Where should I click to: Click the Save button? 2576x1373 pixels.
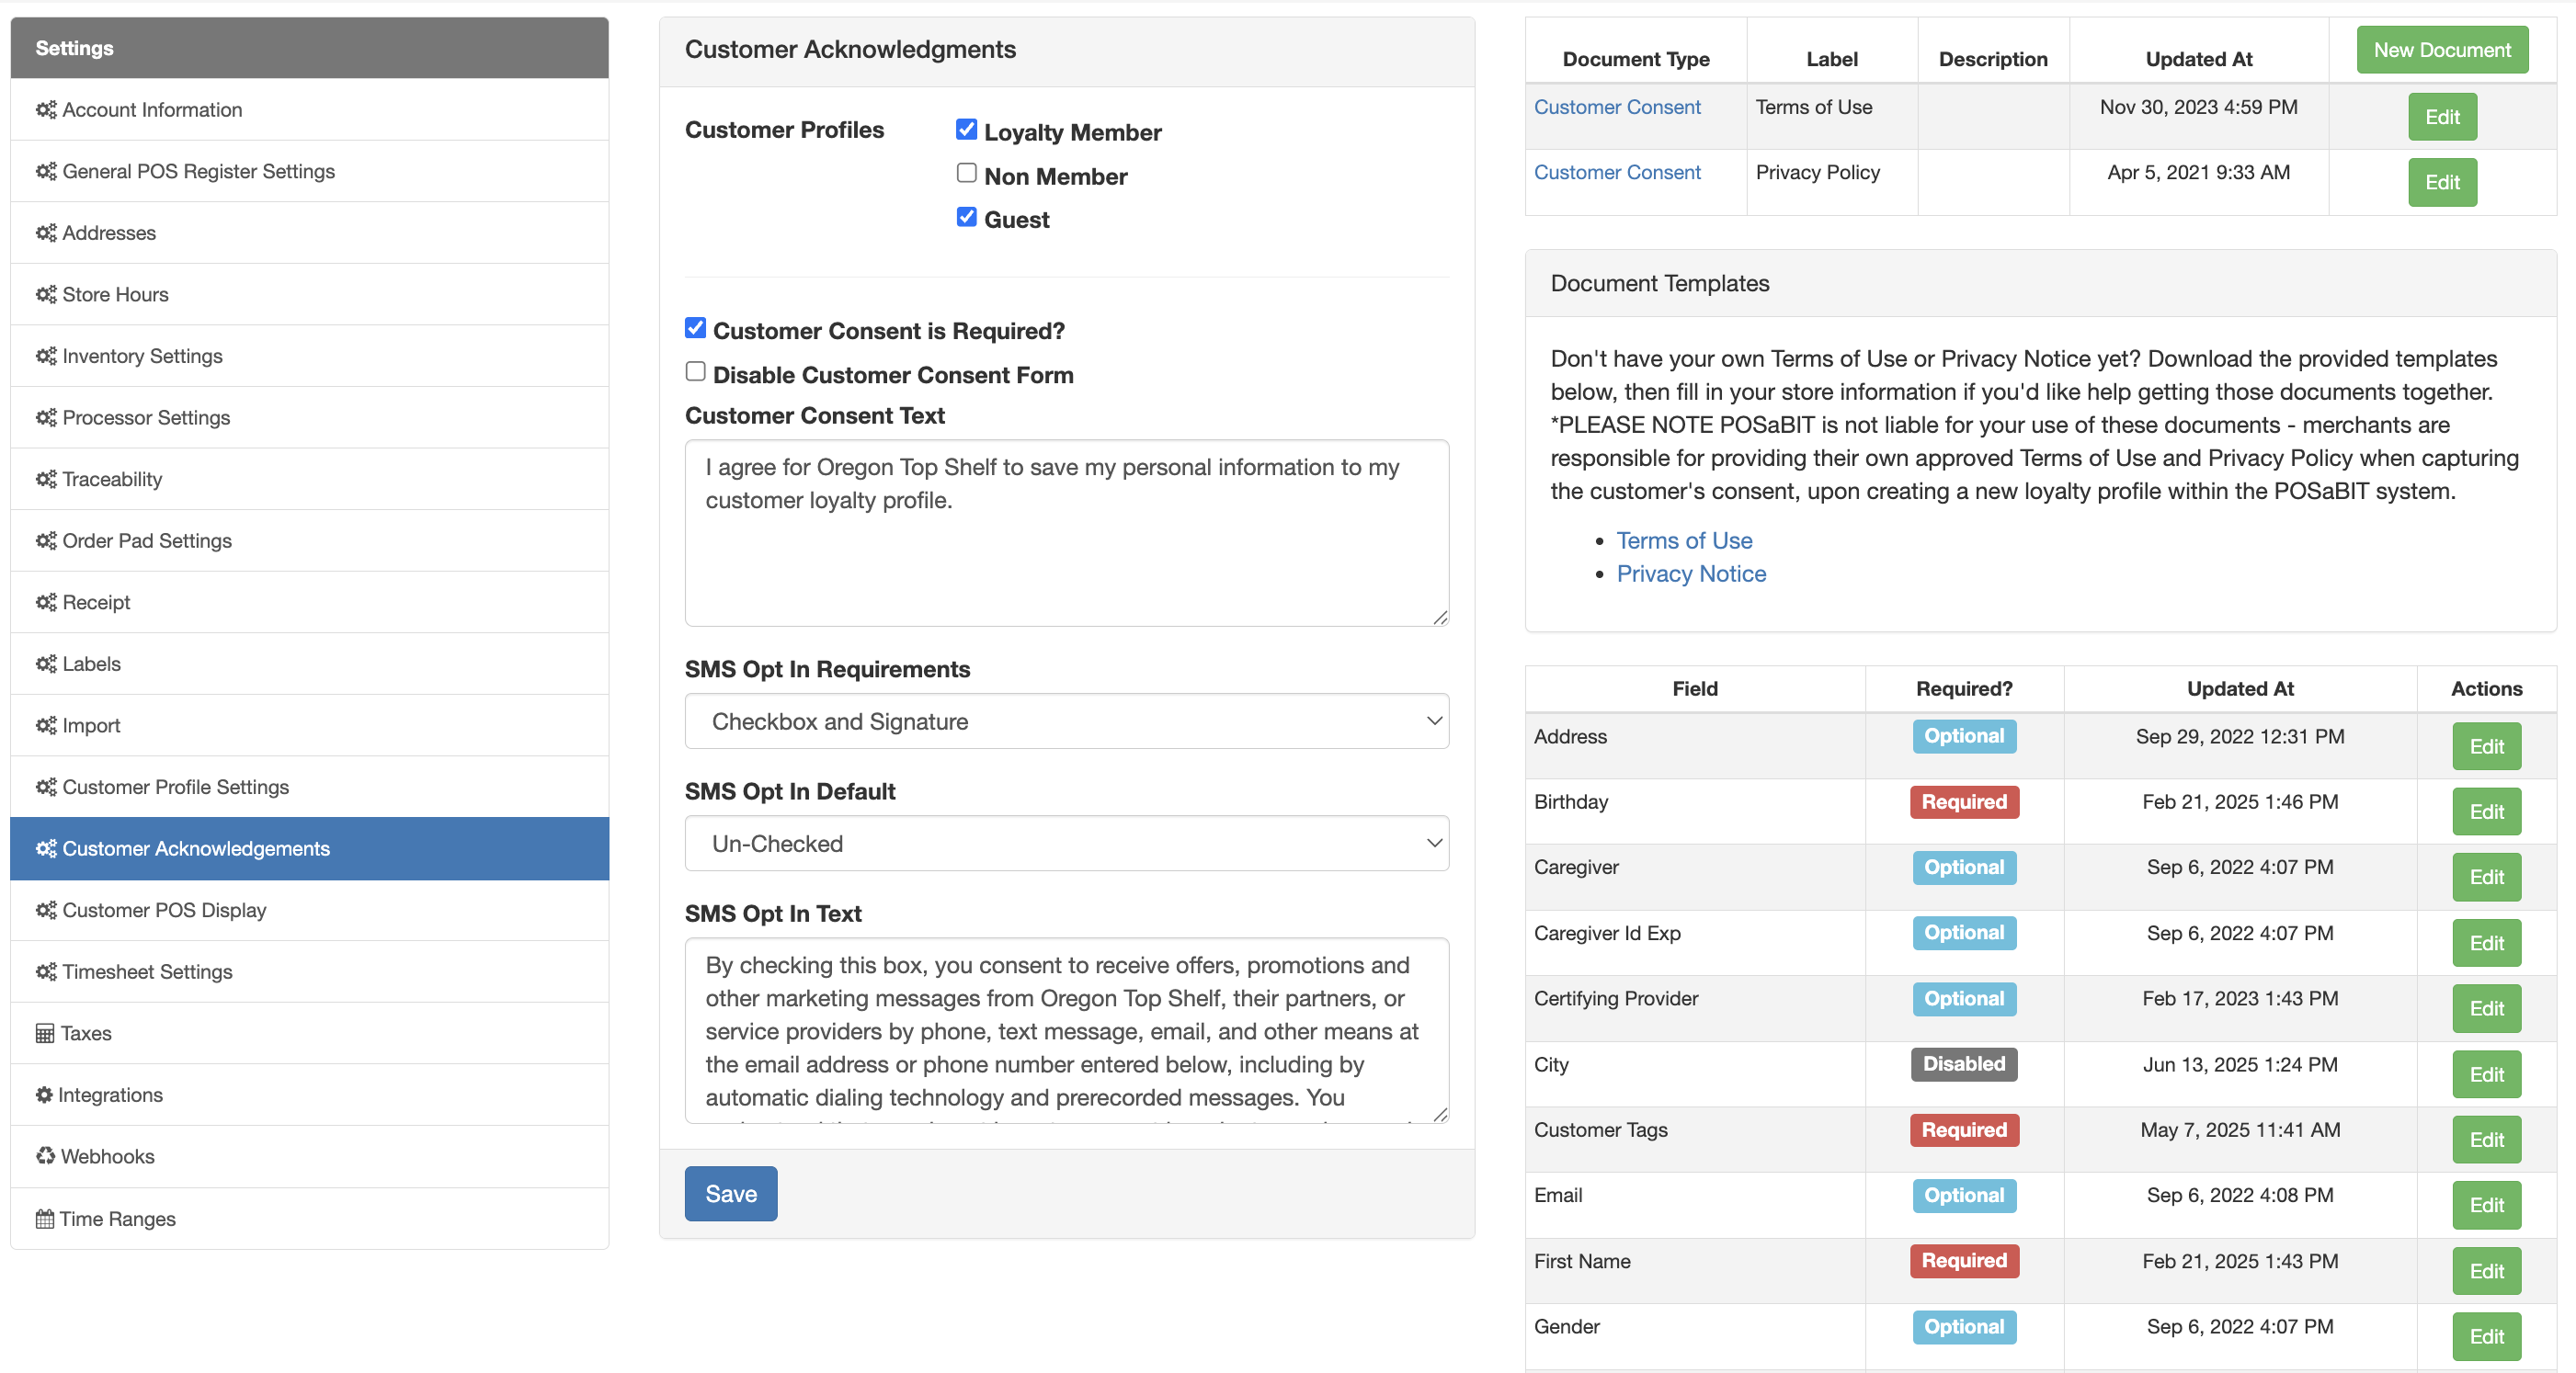731,1193
